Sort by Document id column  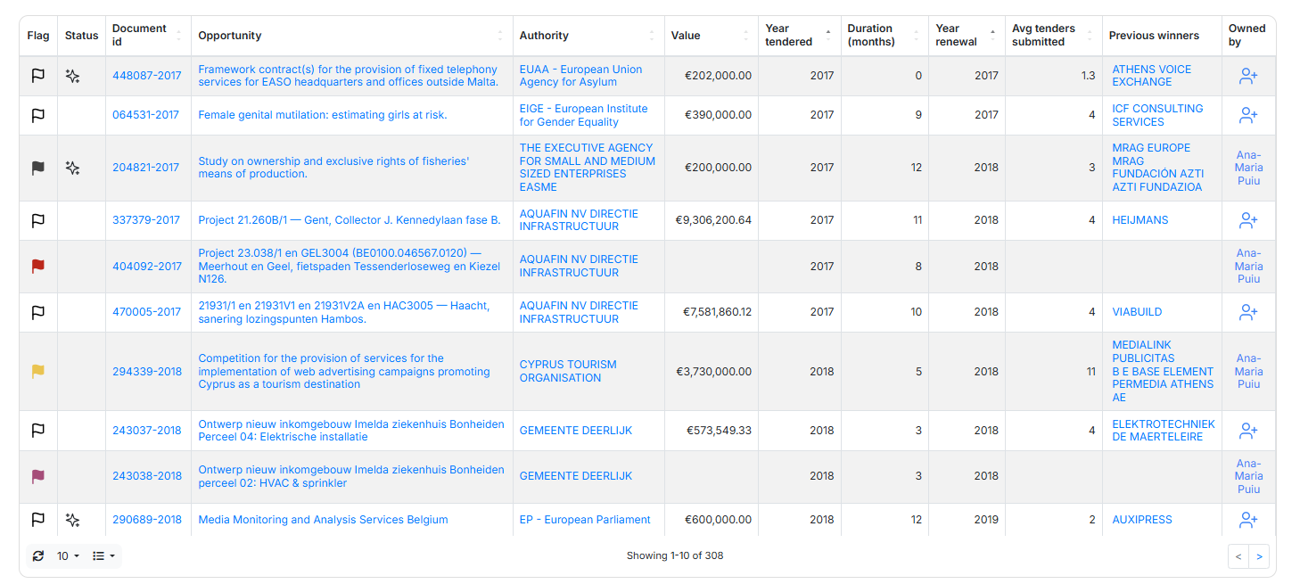(x=148, y=36)
